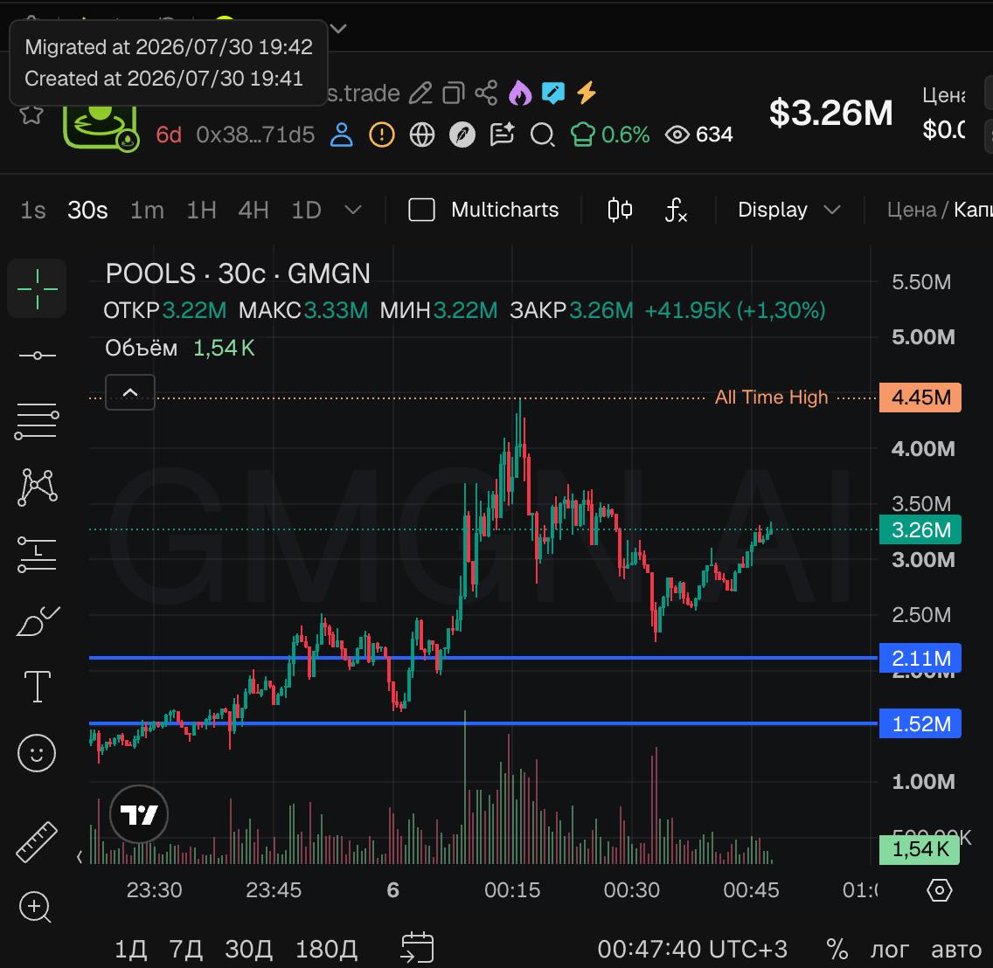Click the orange lightning bolt icon
The width and height of the screenshot is (993, 968).
click(x=587, y=93)
